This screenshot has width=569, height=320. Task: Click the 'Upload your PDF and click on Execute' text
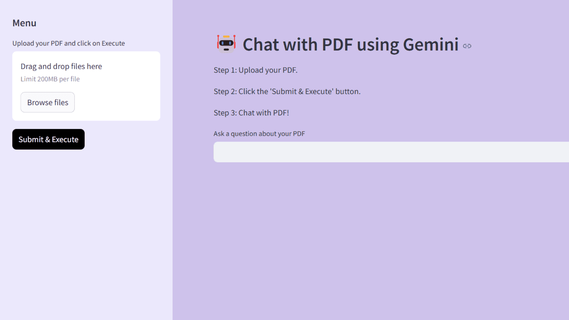coord(69,43)
